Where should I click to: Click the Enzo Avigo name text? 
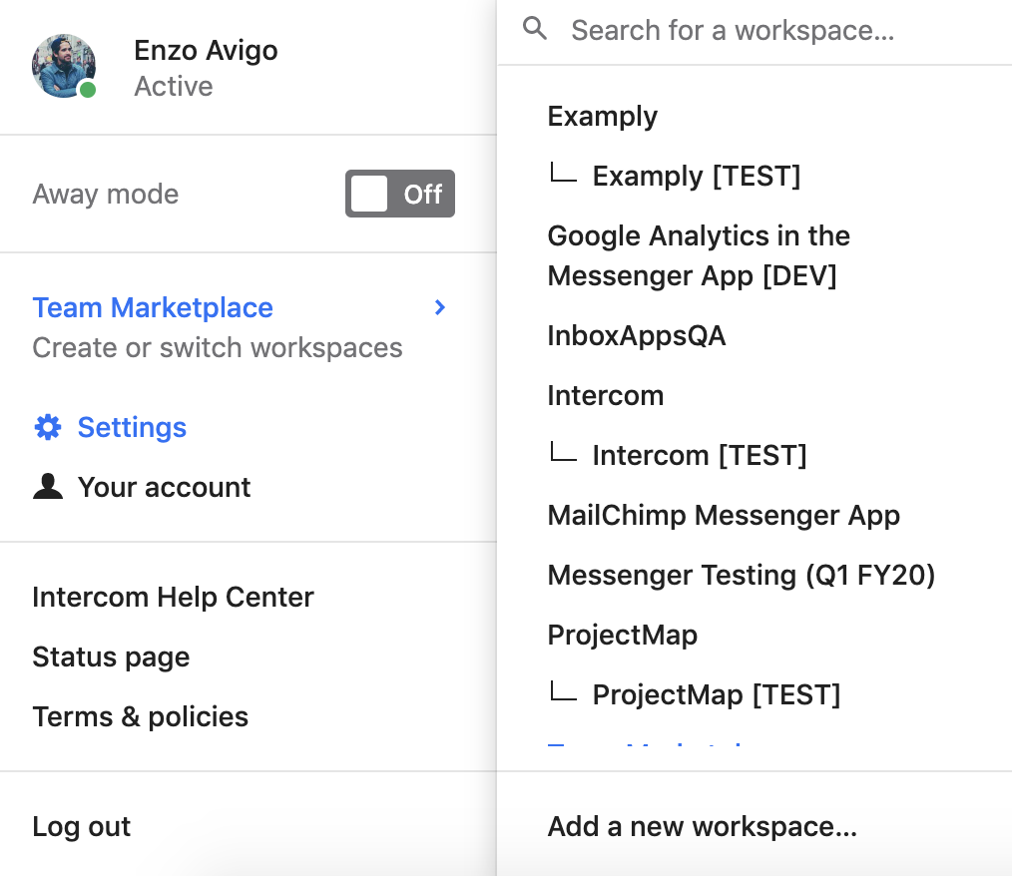pyautogui.click(x=206, y=50)
